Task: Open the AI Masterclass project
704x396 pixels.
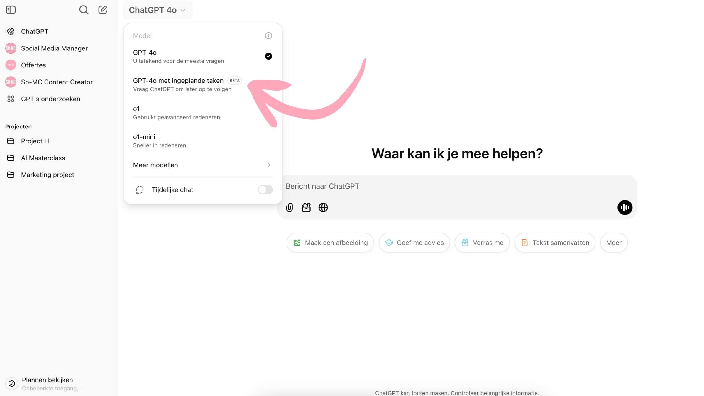Action: [59, 158]
